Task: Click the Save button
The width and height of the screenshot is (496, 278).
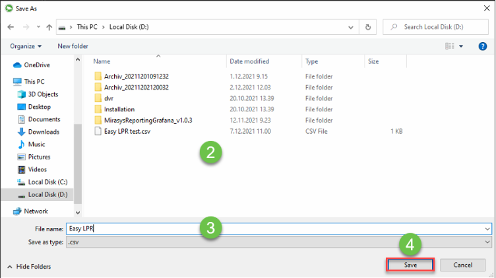Action: pyautogui.click(x=410, y=265)
